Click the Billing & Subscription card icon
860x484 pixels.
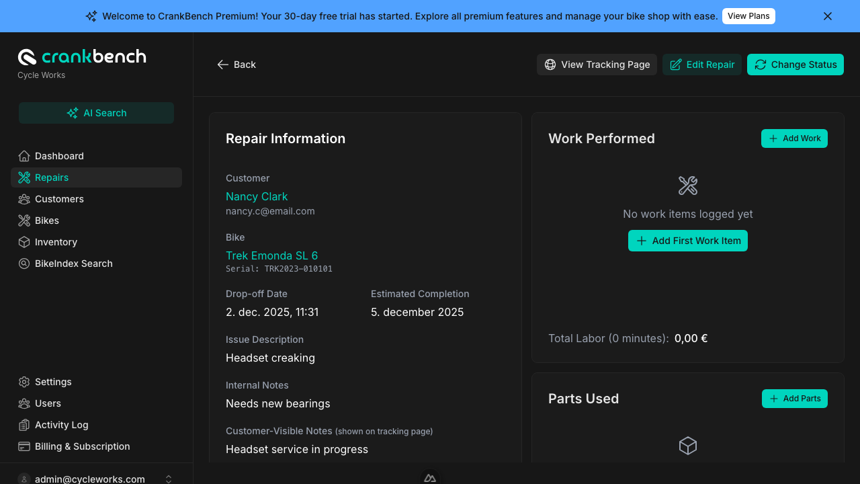tap(24, 446)
